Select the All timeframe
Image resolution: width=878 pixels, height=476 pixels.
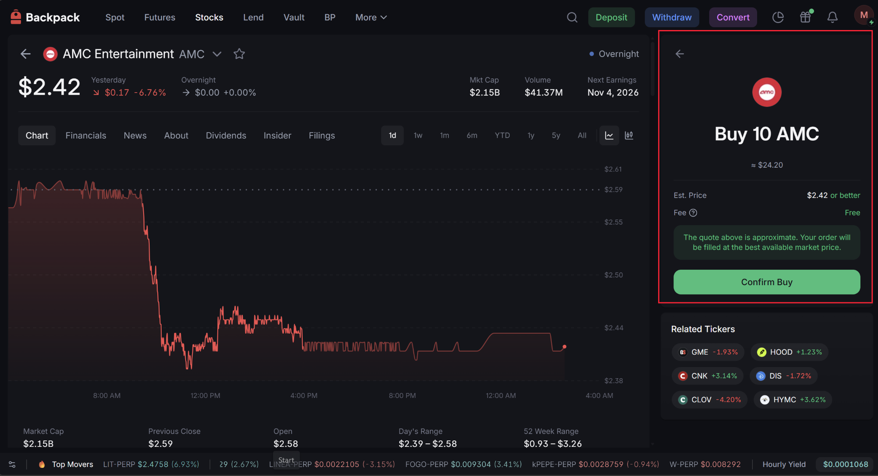tap(582, 136)
